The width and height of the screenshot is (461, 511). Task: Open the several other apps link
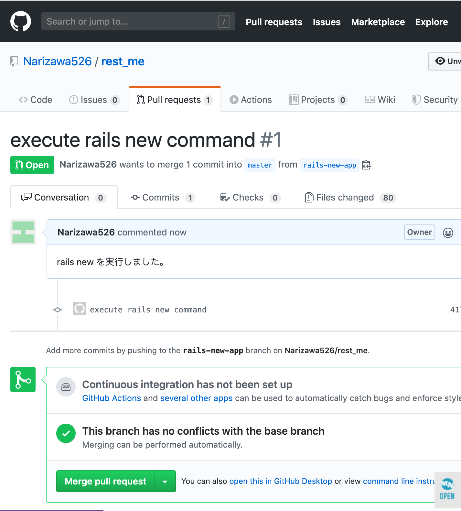coord(196,398)
